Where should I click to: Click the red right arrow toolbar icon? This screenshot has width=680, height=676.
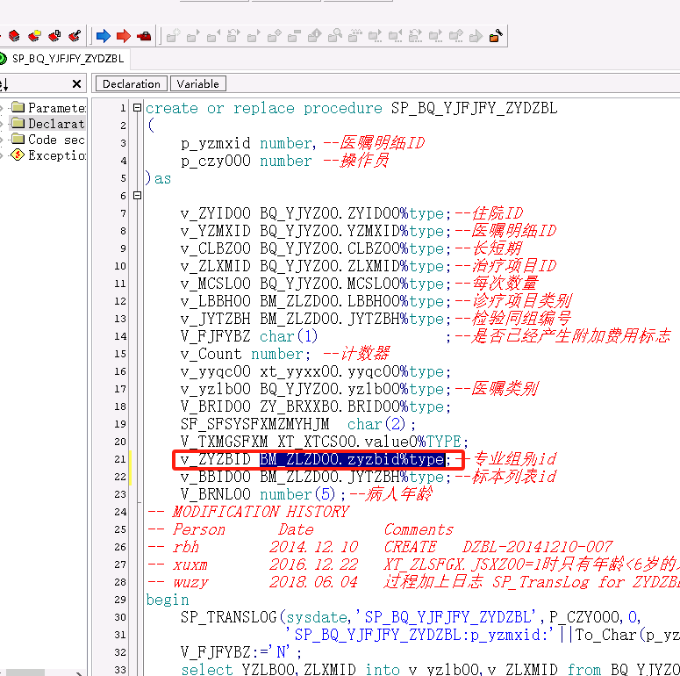click(124, 36)
